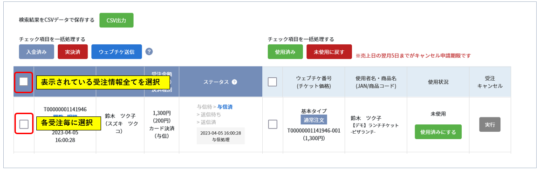Viewport: 539px width, 170px height.
Task: Click the help icon beside ウェブチケ送信
Action: [x=149, y=52]
